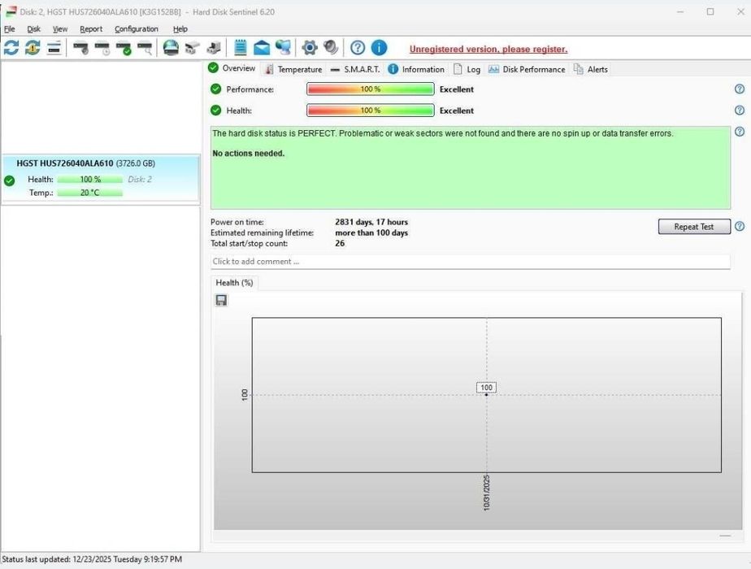Click the drive-with-computer toolbar icon

coord(214,48)
